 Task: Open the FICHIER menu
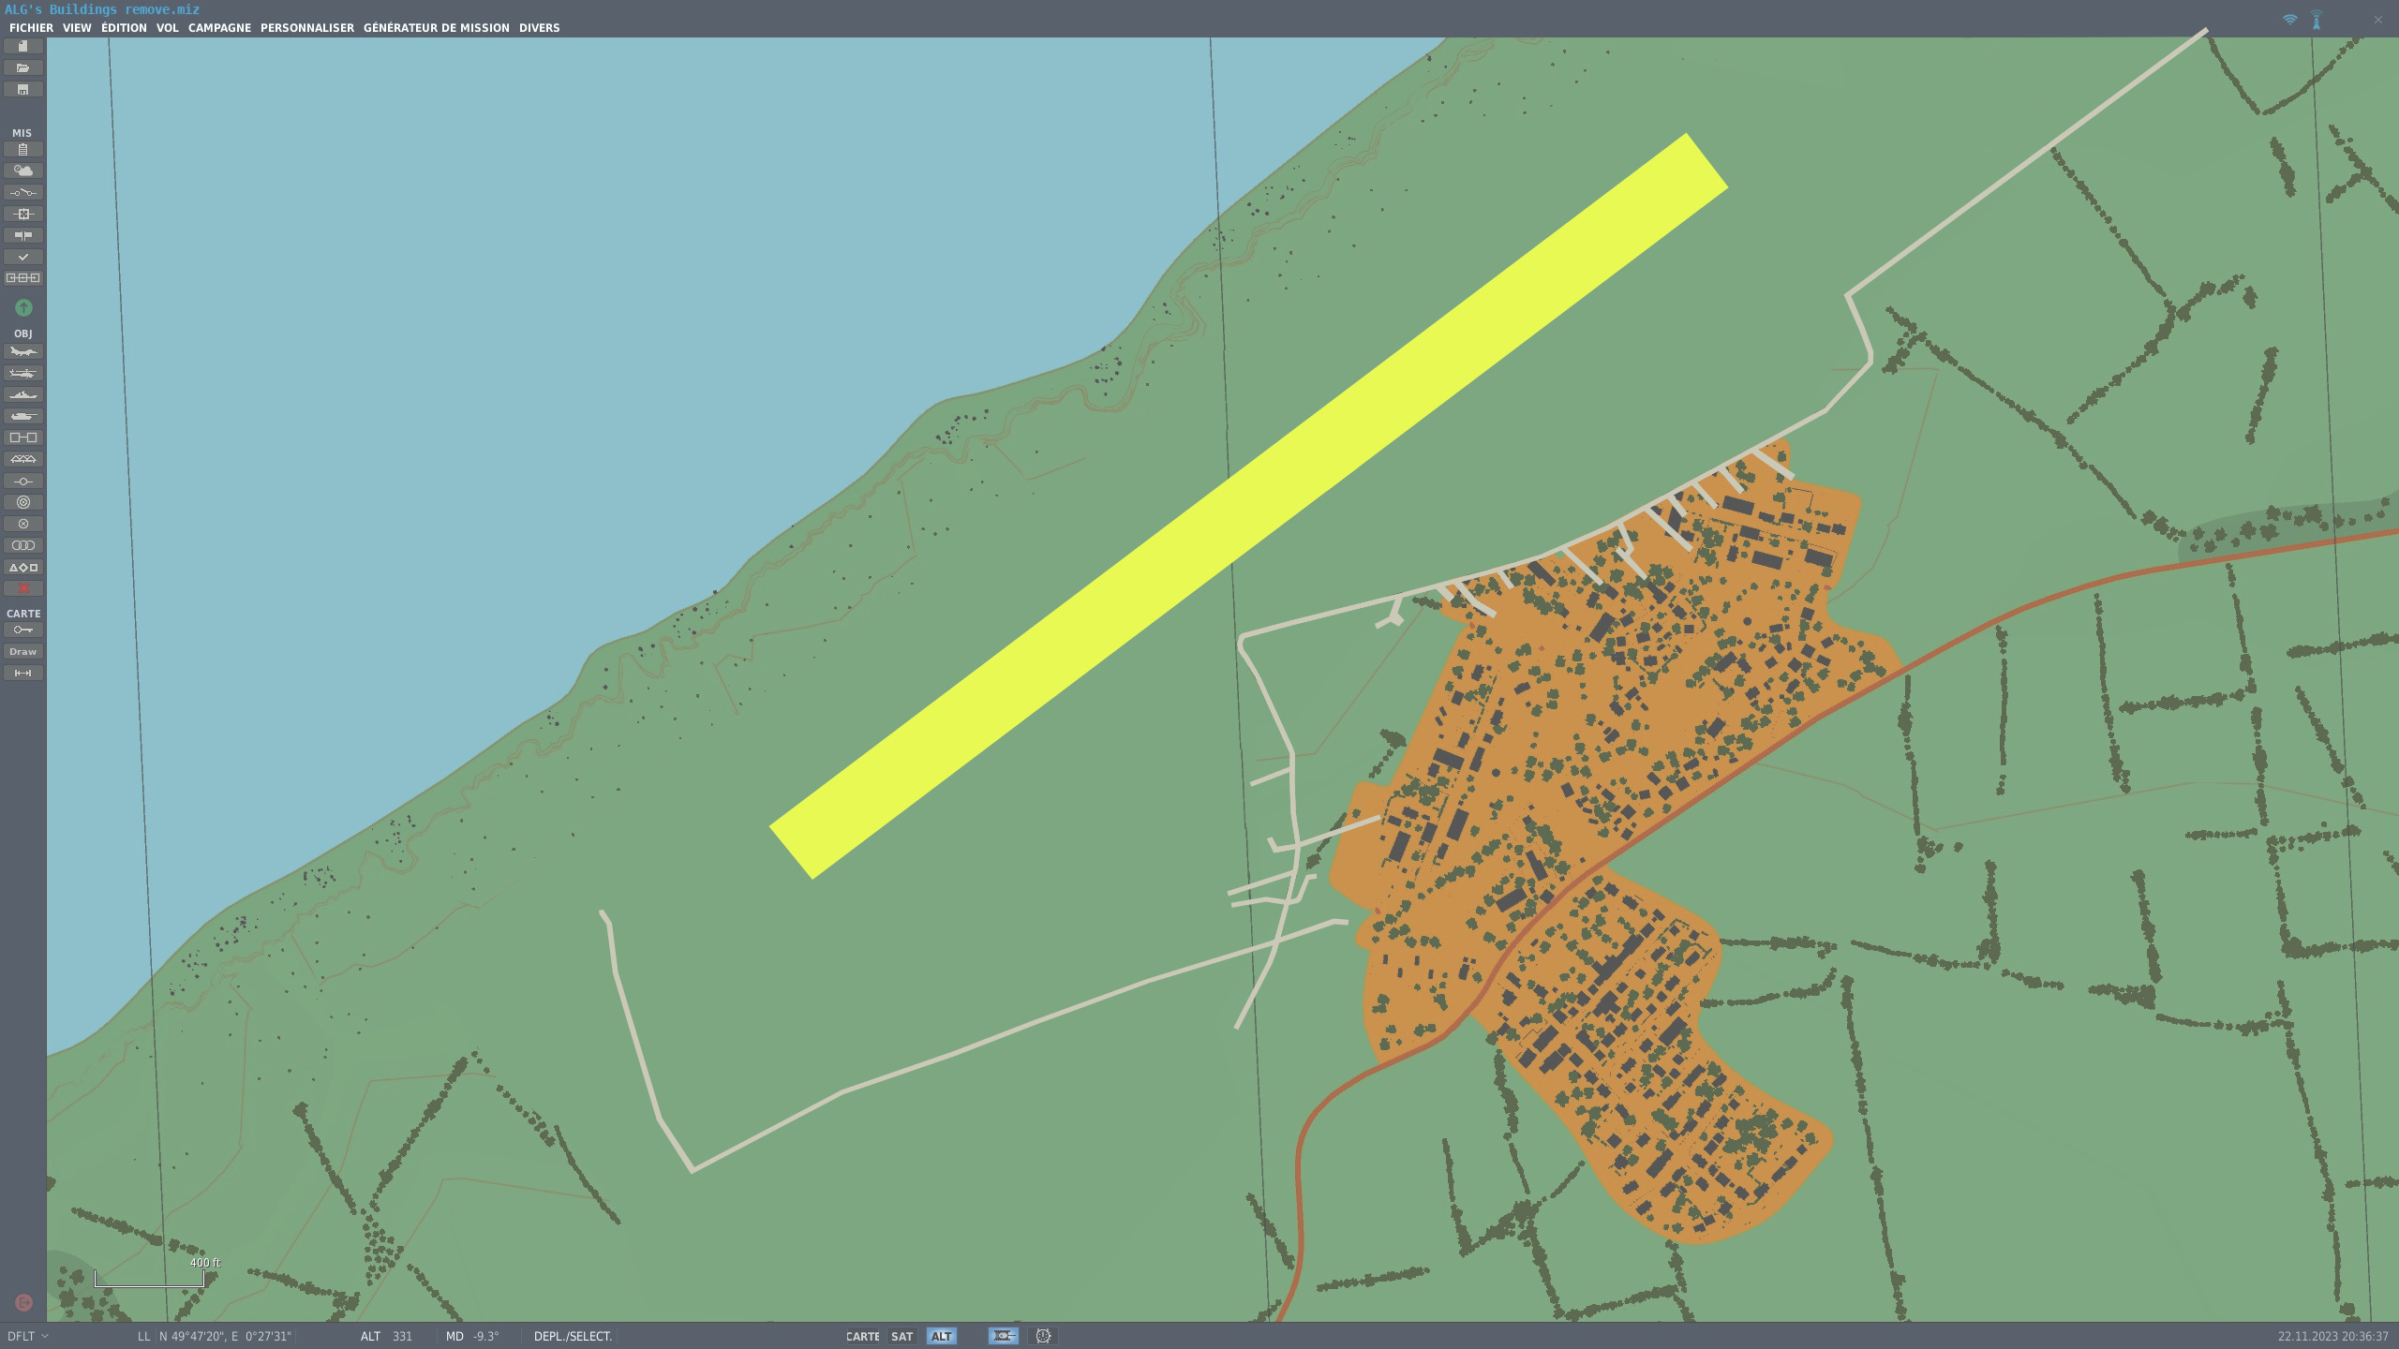(x=31, y=28)
